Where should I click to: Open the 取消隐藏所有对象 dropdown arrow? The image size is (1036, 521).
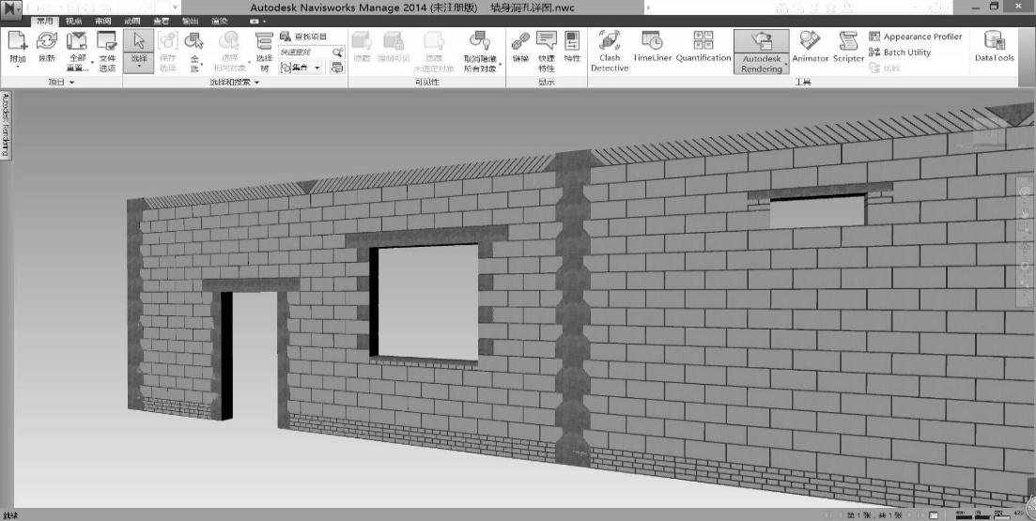(500, 64)
